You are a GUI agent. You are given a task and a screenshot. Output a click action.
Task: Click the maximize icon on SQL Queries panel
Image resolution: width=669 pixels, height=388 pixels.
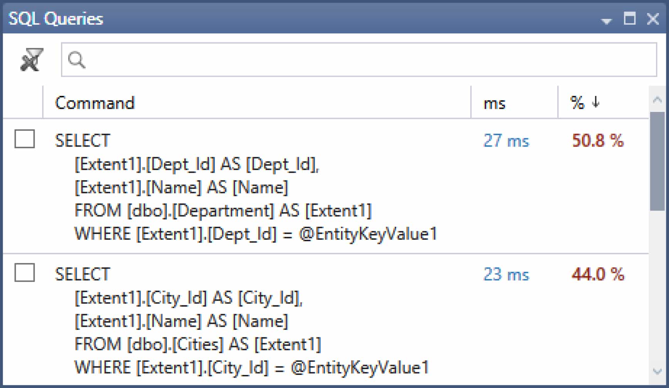630,18
